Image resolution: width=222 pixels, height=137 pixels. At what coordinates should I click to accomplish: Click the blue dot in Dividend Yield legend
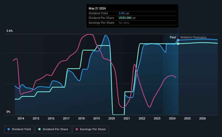pos(9,129)
